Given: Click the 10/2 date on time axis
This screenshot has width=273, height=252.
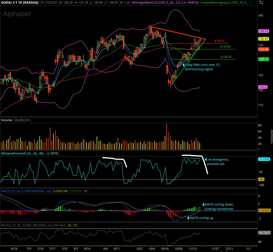Looking at the screenshot, I should 139,249.
